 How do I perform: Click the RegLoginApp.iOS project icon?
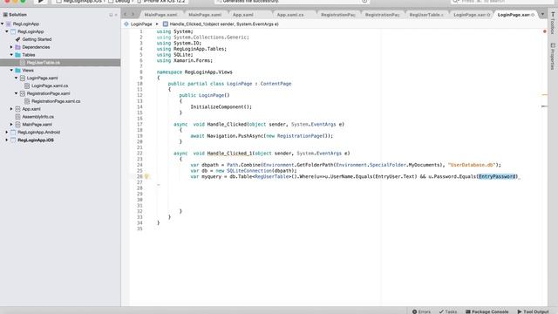pos(13,140)
